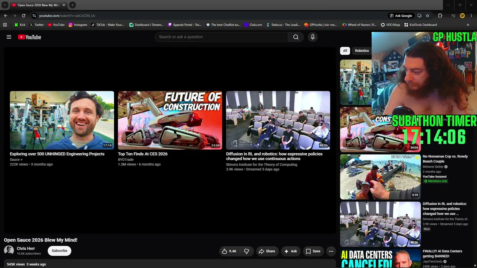Go to the YouTube home logo
Viewport: 477px width, 268px height.
(x=29, y=37)
